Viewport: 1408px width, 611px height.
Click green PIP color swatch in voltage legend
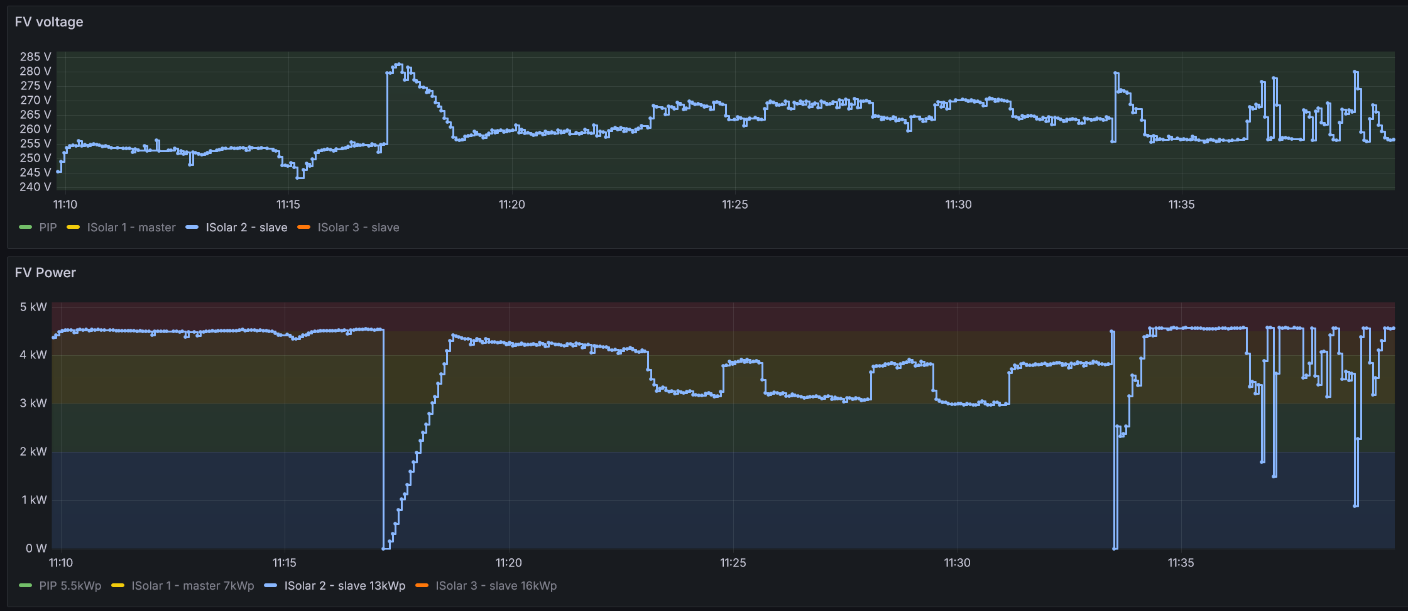tap(25, 228)
